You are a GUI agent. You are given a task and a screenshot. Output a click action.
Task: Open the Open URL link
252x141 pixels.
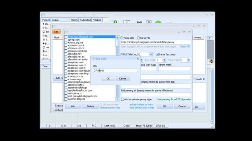[x=185, y=47]
